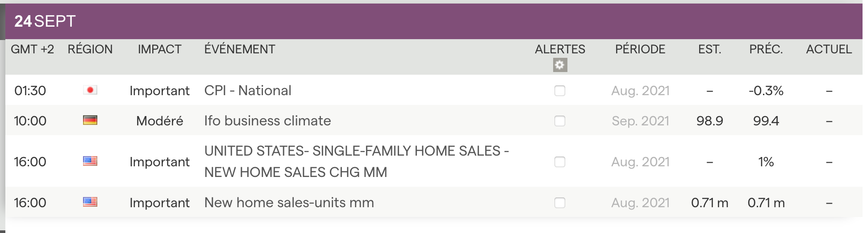The image size is (867, 233).
Task: Click the GMT +2 timezone header
Action: tap(32, 49)
